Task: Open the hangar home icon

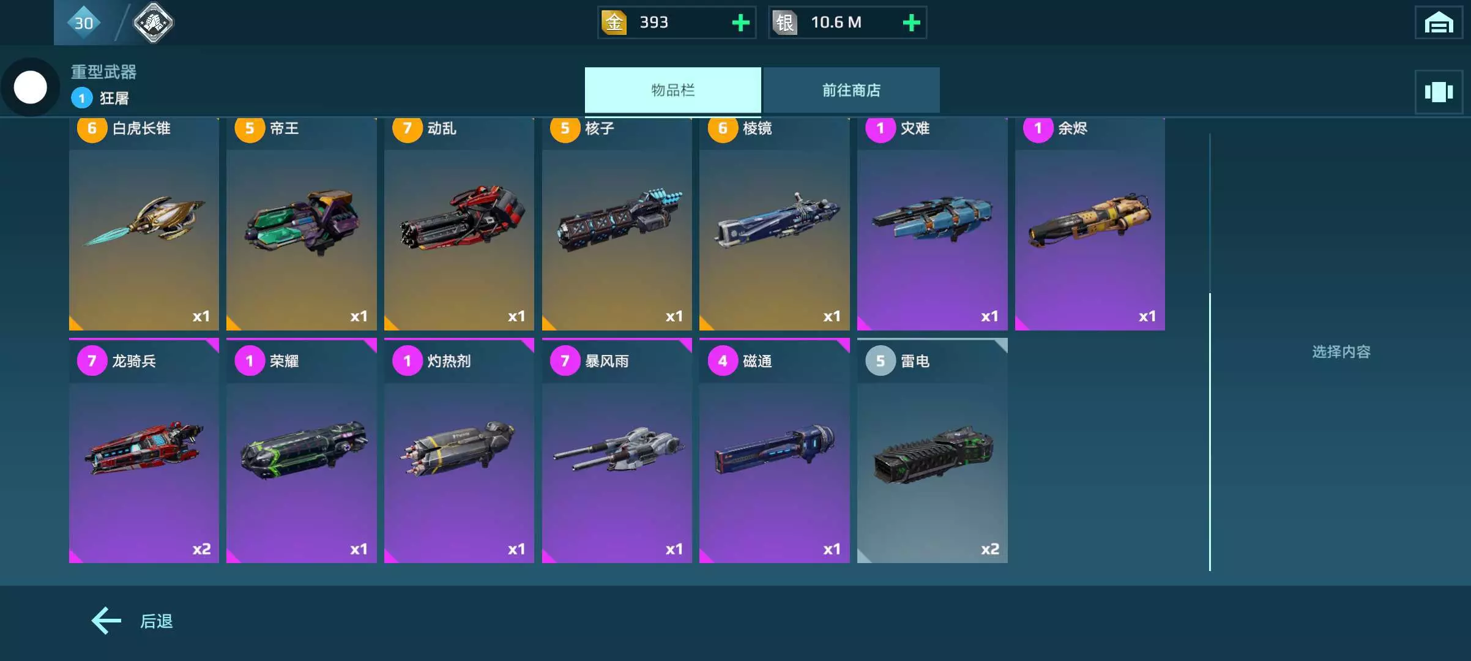Action: pos(1439,23)
